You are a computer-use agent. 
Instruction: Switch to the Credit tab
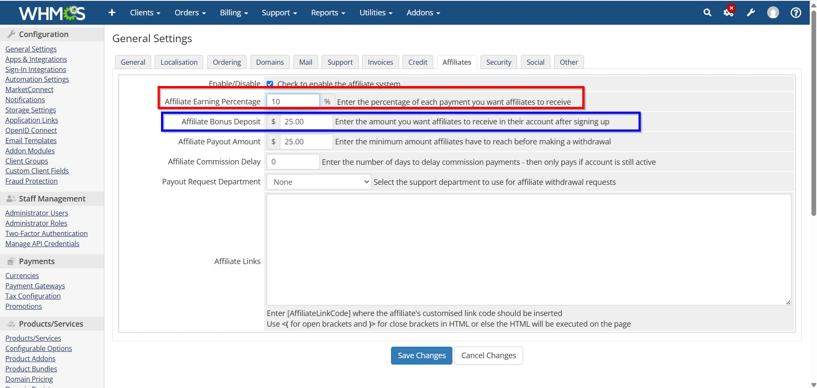(417, 62)
